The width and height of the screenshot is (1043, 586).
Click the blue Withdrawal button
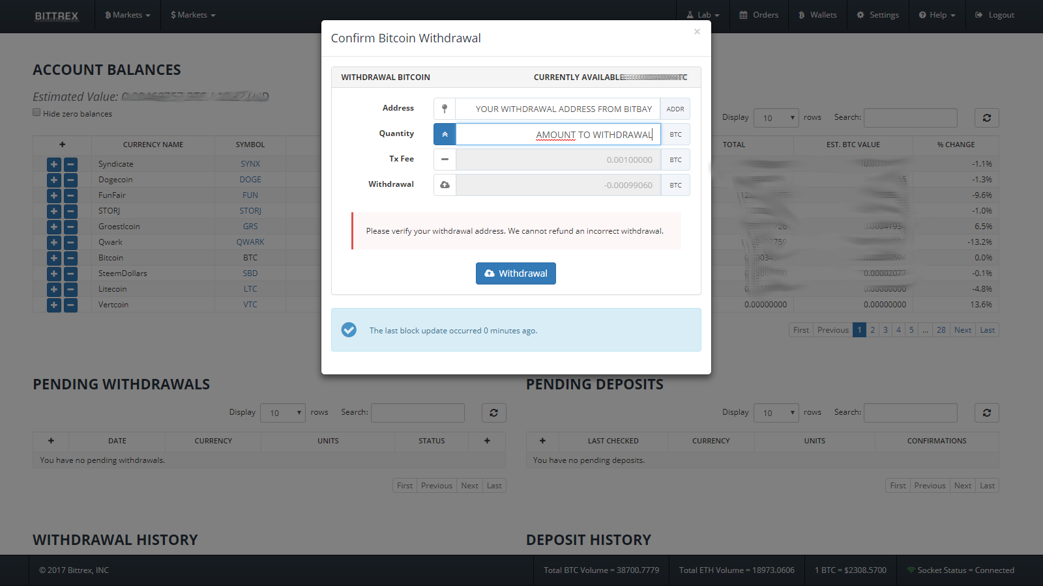click(x=516, y=273)
